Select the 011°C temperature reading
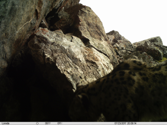167x125 pixels. [60, 123]
